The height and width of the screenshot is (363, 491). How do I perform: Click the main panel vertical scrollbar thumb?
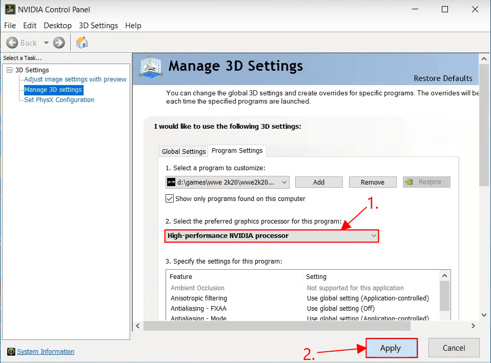[484, 125]
